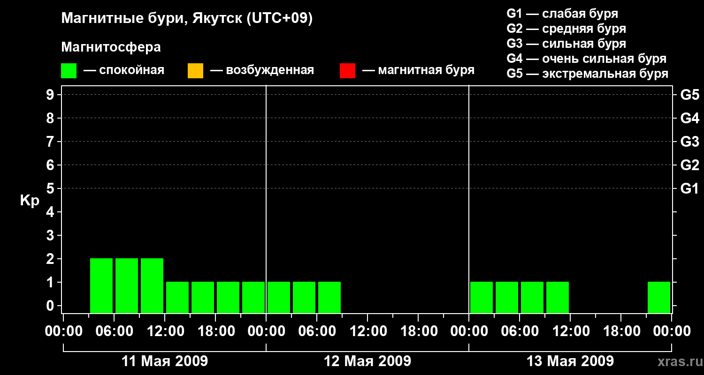Click the '5' value on the Kp axis
The height and width of the screenshot is (375, 704).
pos(51,189)
